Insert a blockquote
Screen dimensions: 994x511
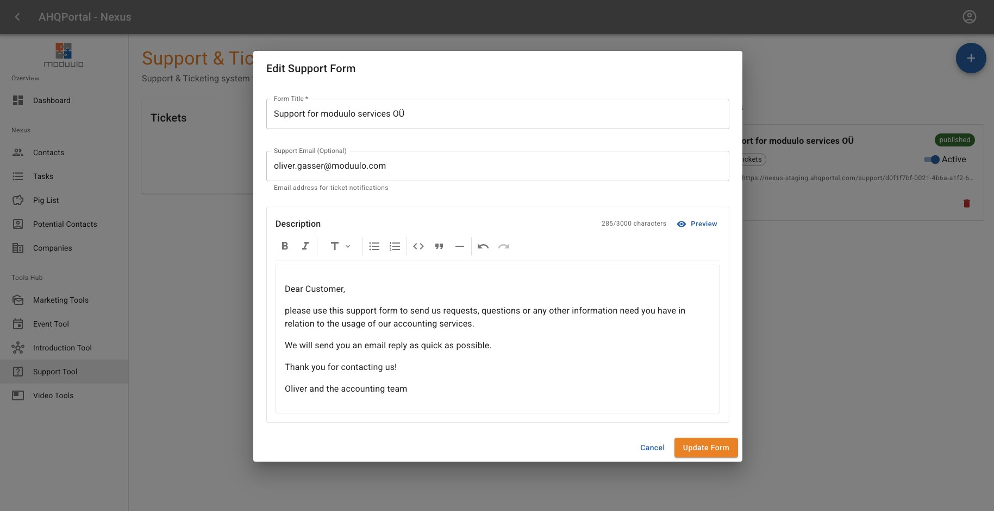tap(439, 246)
